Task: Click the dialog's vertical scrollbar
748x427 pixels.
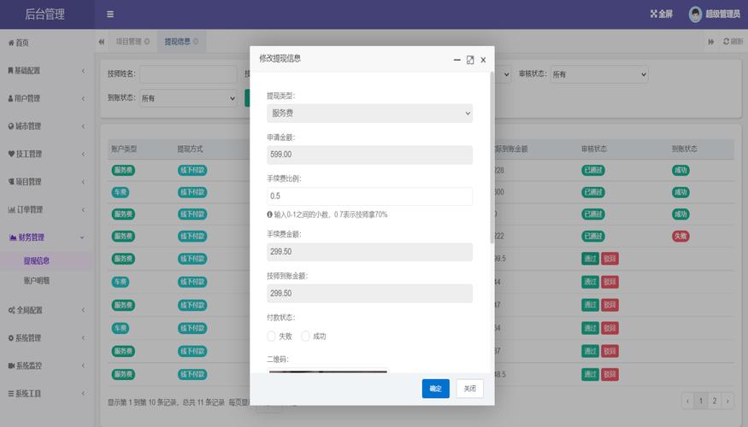Action: (492, 157)
